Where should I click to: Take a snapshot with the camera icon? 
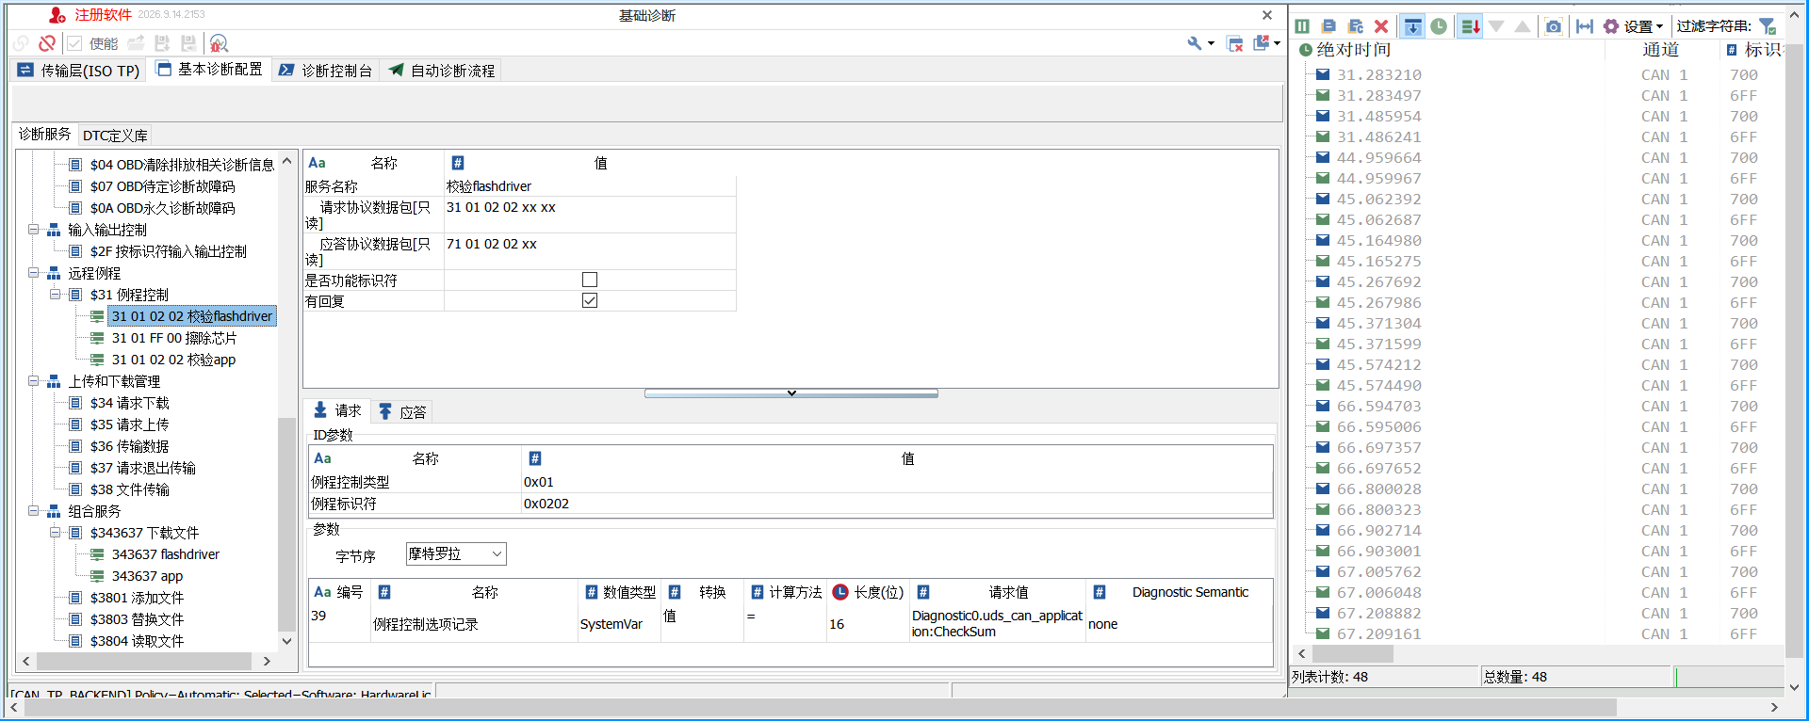(x=1554, y=26)
